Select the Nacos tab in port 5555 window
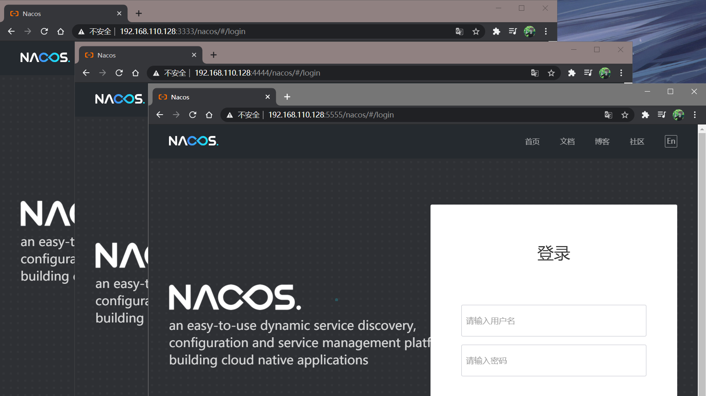Viewport: 706px width, 396px height. [x=214, y=97]
